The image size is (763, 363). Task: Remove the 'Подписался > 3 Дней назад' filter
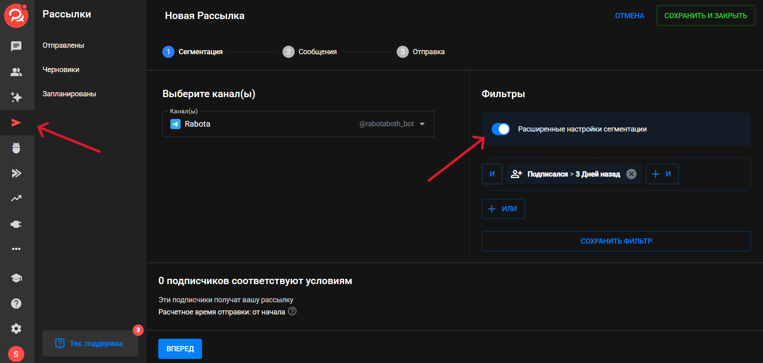[631, 174]
